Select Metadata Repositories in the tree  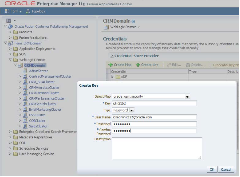coord(36,137)
